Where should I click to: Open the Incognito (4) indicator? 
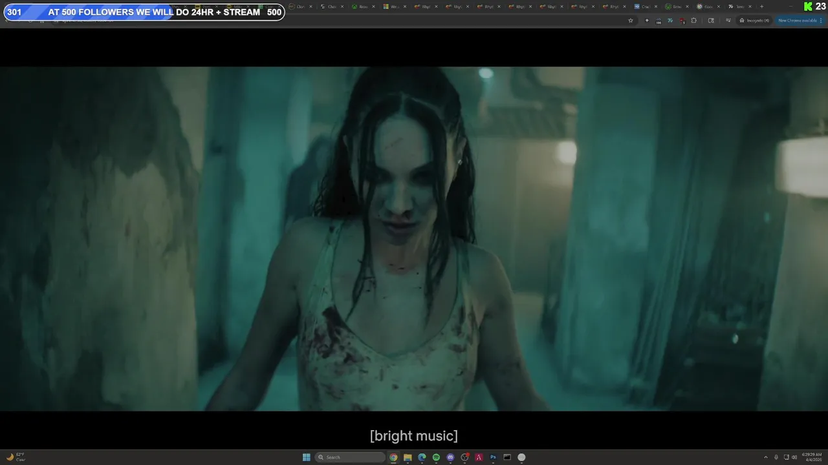pos(754,20)
